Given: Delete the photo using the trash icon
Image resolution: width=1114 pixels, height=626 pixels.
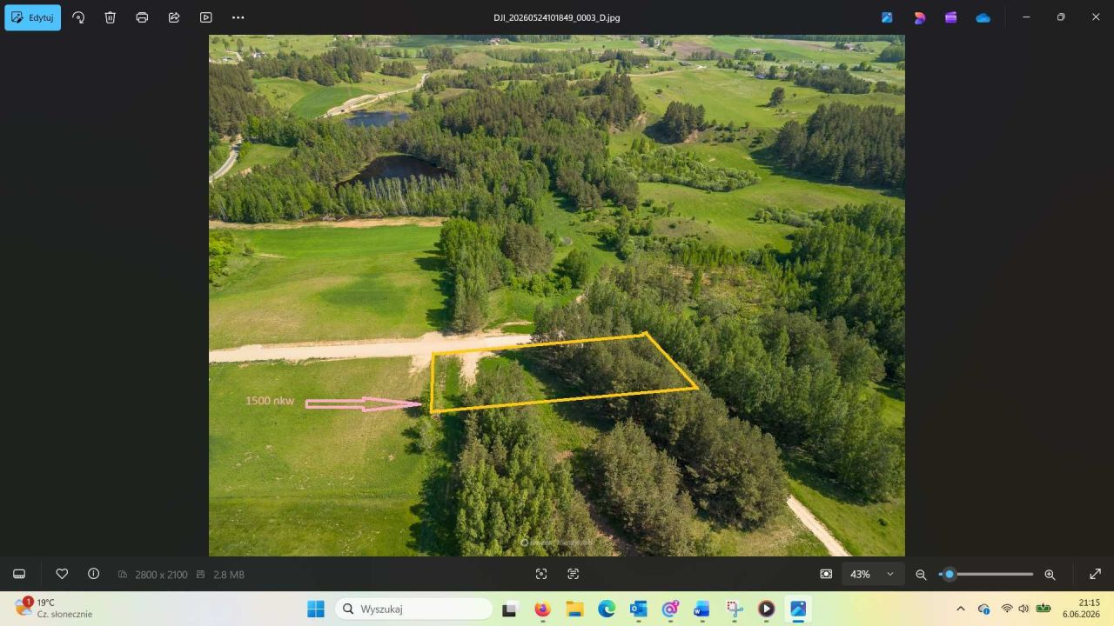Looking at the screenshot, I should coord(111,17).
